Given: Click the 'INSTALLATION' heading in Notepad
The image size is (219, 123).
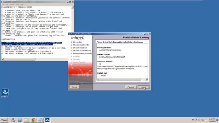Looking at the screenshot, I should coord(8,39).
